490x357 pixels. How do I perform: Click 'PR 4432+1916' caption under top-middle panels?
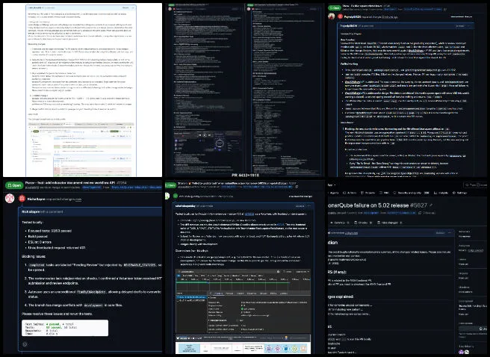tap(245, 176)
